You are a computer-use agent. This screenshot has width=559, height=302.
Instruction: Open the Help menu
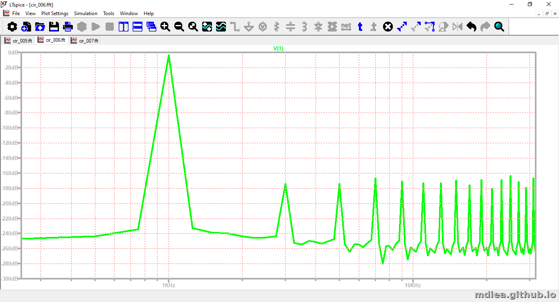[149, 14]
